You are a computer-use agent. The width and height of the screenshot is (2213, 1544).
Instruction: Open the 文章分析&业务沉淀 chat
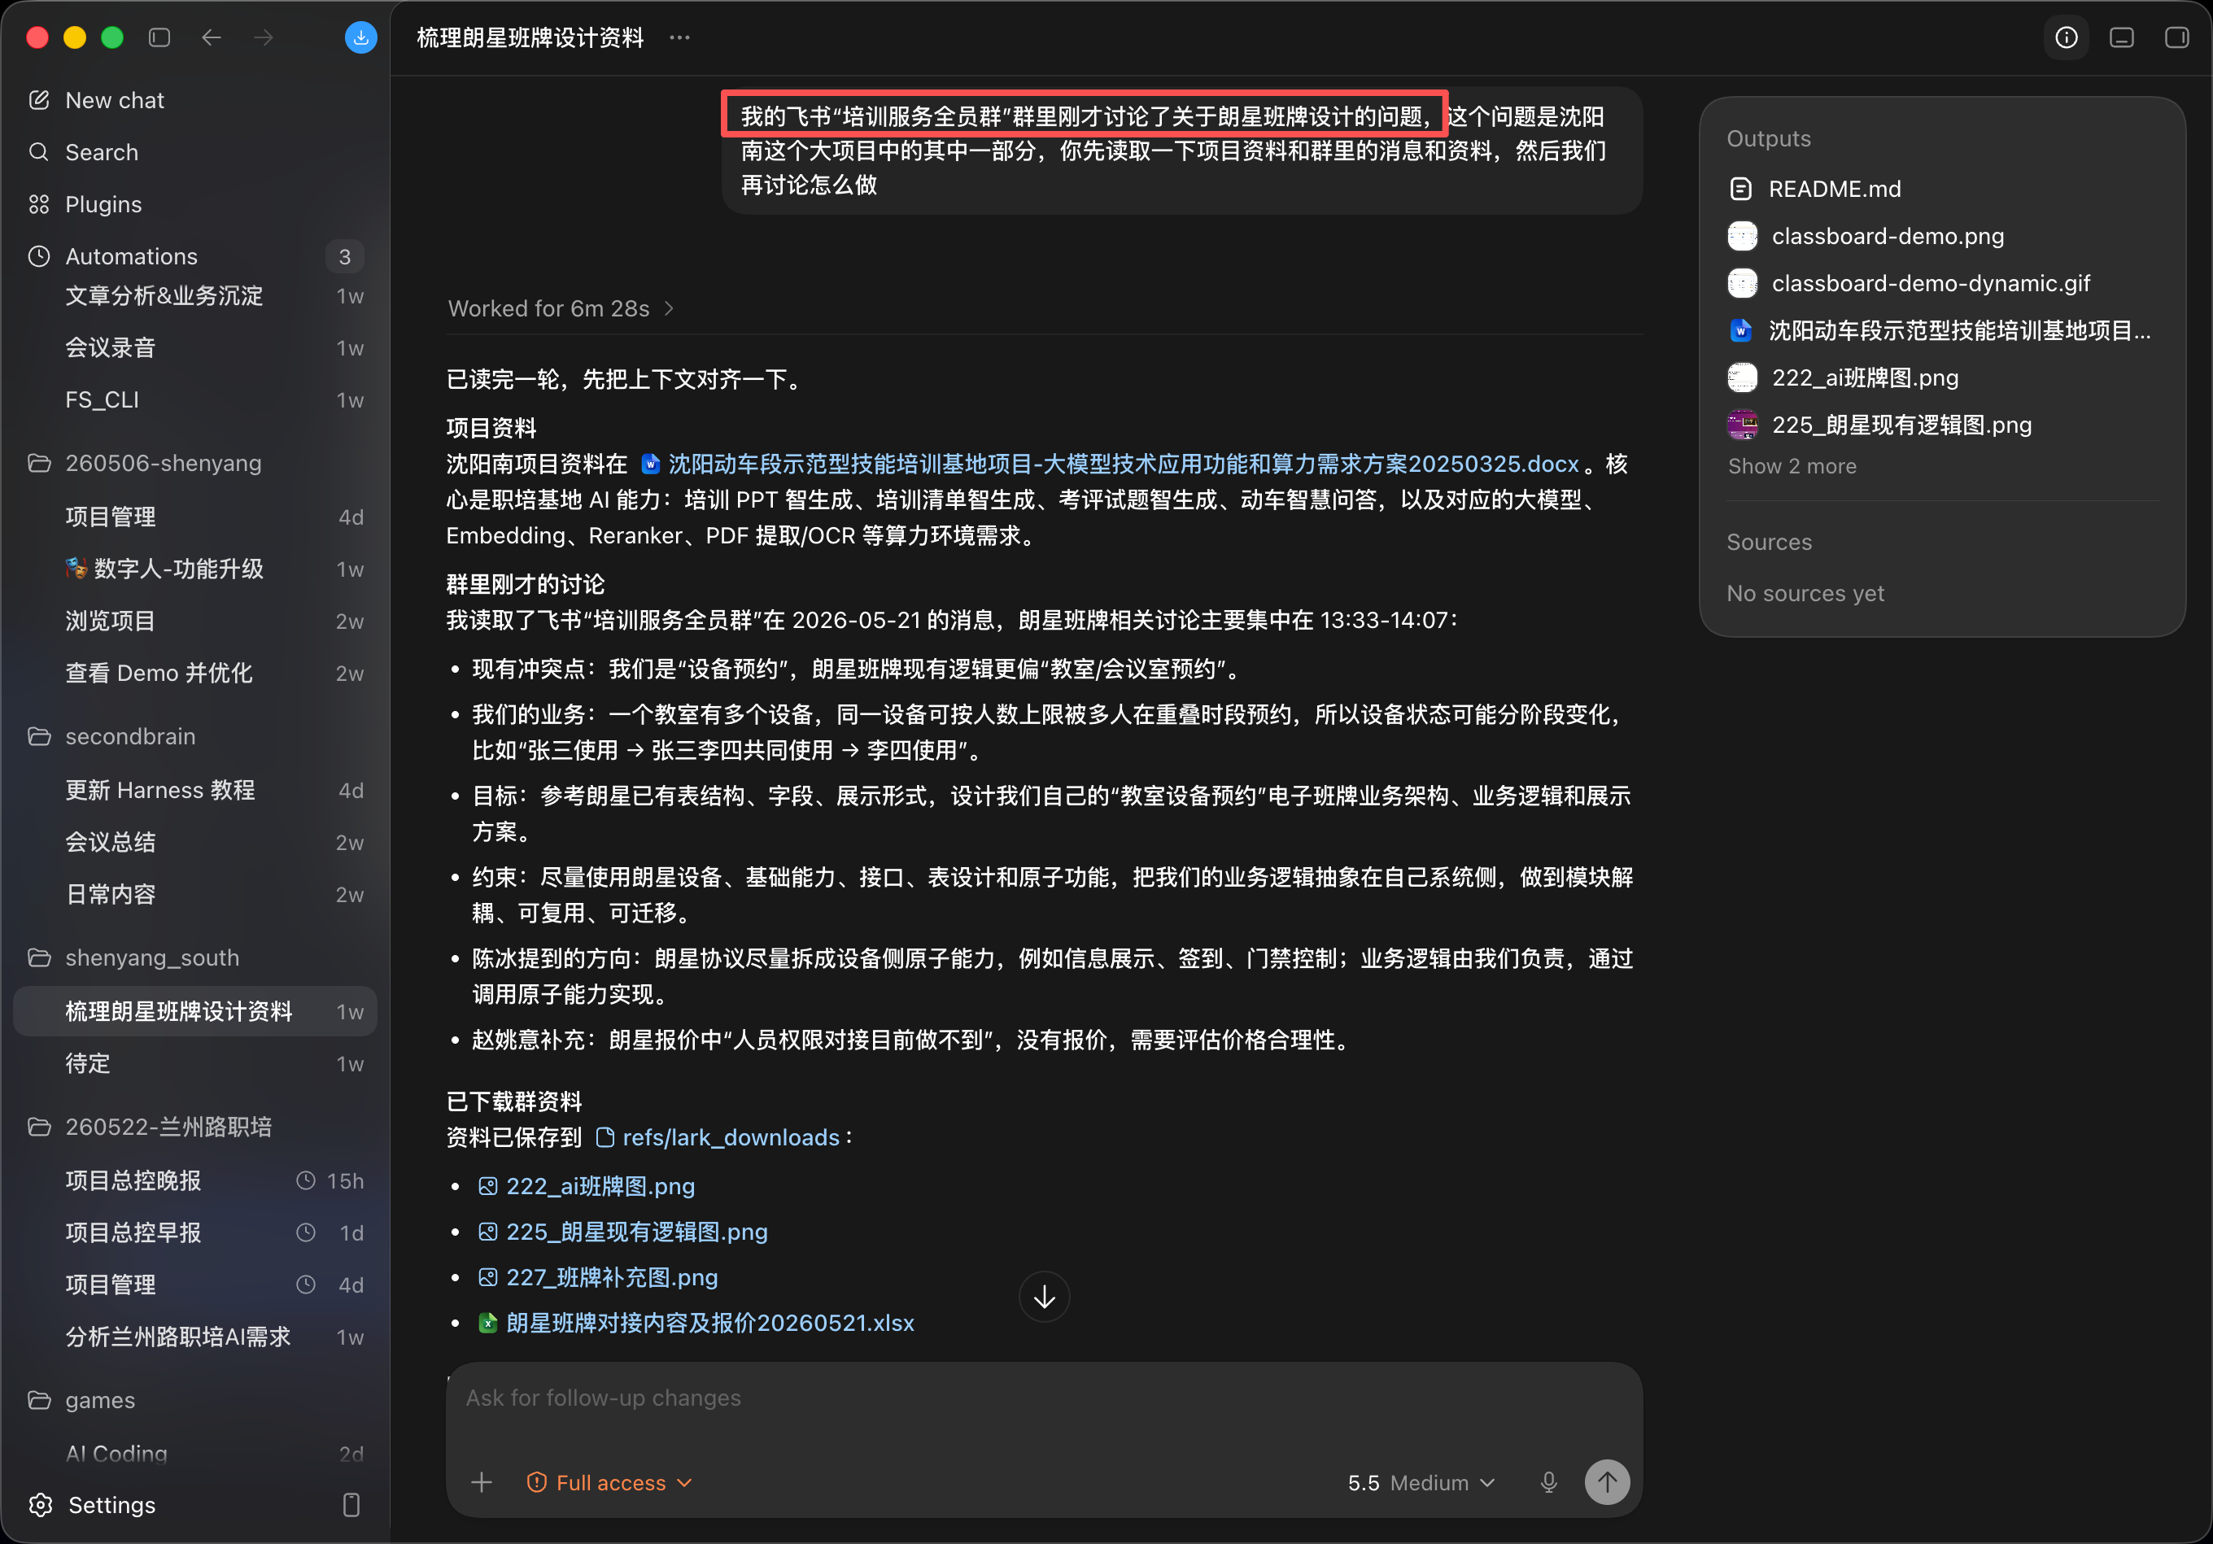(194, 296)
